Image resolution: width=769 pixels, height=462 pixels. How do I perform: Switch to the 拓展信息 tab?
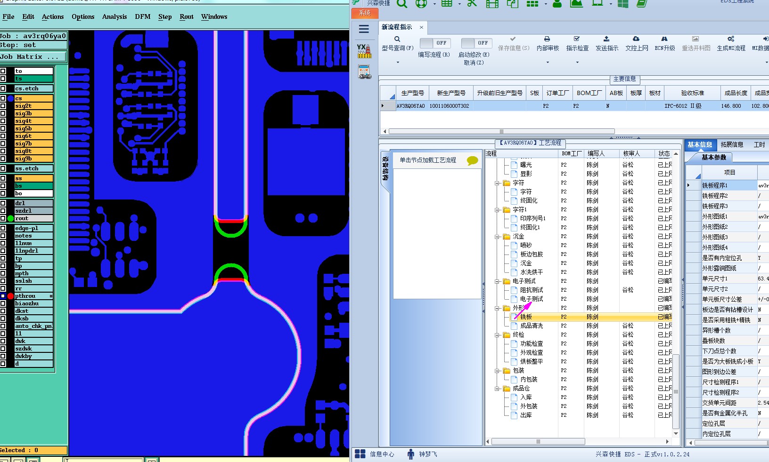coord(732,144)
